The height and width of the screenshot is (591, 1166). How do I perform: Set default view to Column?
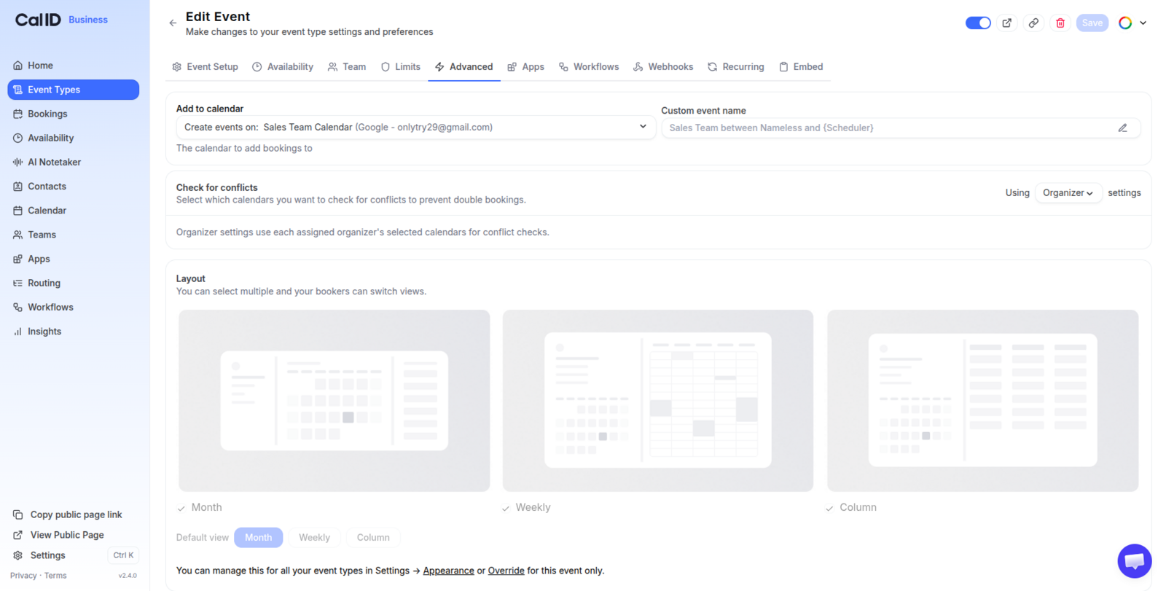pyautogui.click(x=373, y=538)
